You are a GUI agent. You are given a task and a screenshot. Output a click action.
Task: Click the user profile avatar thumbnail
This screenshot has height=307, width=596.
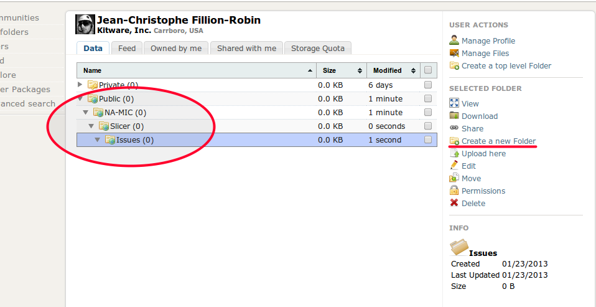[85, 24]
